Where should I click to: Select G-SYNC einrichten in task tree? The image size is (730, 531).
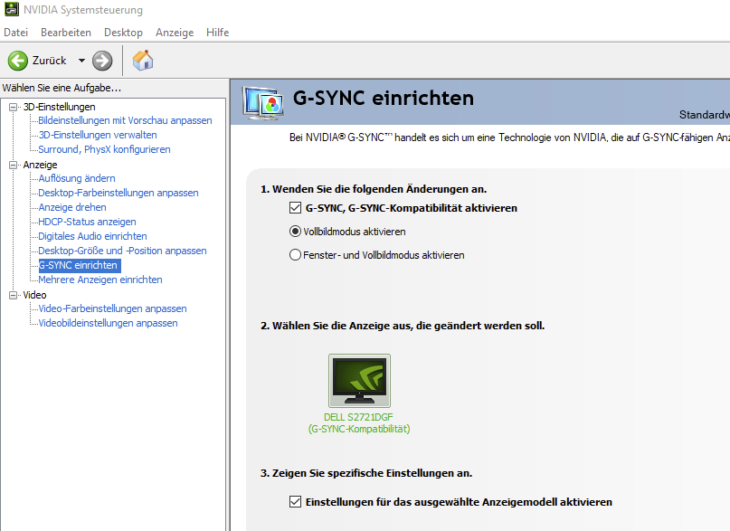(x=79, y=265)
